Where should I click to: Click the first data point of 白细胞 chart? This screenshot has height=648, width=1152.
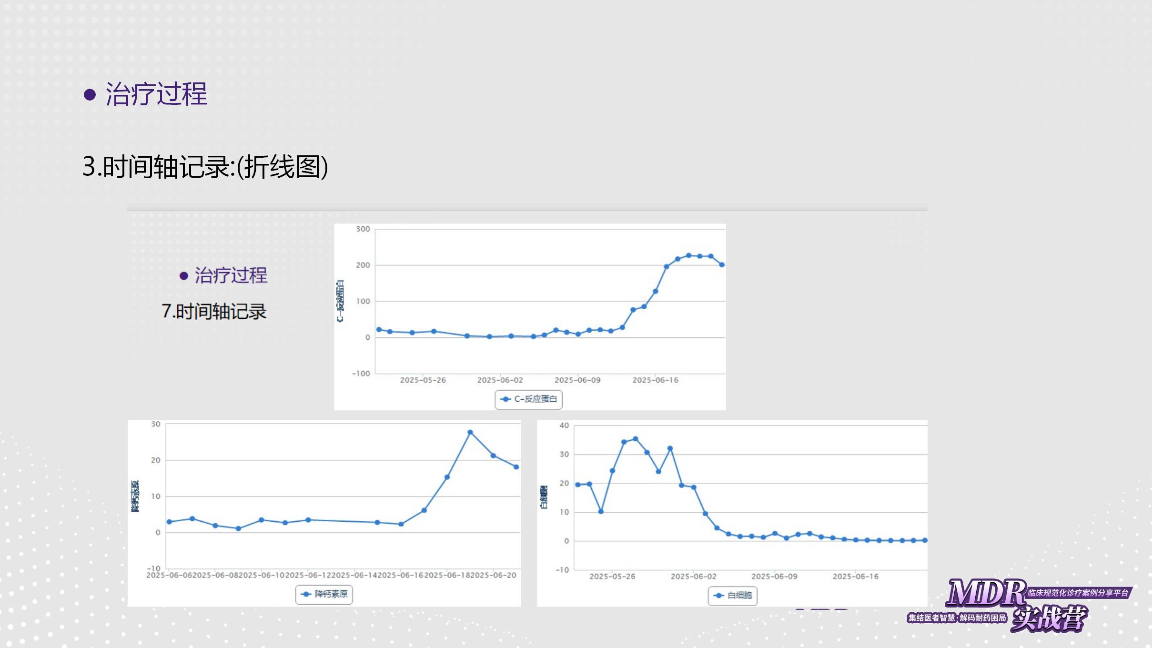[x=578, y=485]
